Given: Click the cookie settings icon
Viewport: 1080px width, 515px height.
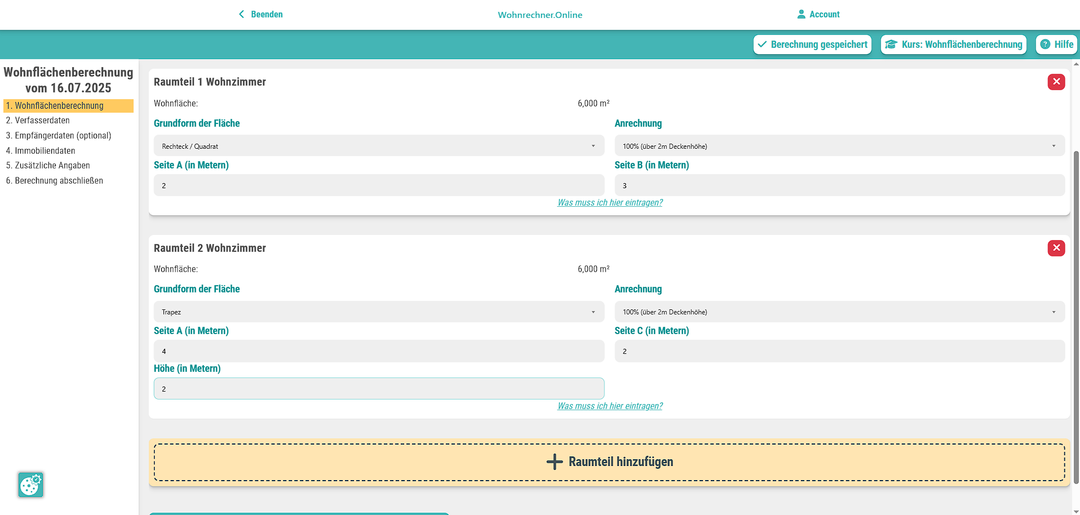Looking at the screenshot, I should click(x=30, y=485).
